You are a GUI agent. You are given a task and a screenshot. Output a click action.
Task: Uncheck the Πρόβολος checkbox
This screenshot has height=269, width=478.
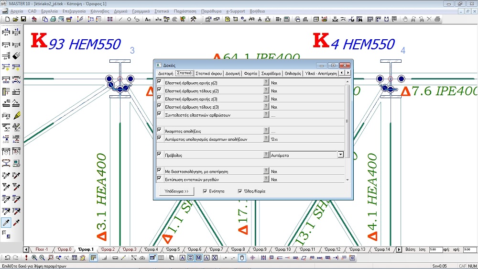coord(159,155)
